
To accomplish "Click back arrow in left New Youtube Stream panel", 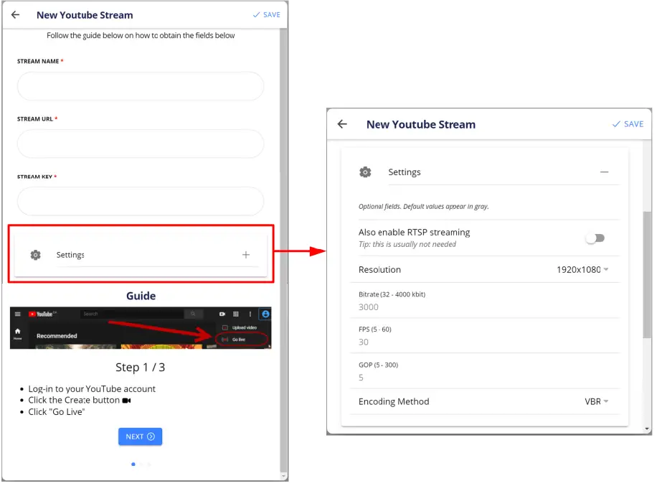I will point(16,15).
